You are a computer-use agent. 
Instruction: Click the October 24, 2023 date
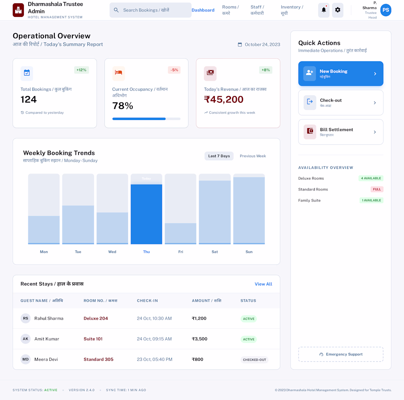tap(262, 44)
